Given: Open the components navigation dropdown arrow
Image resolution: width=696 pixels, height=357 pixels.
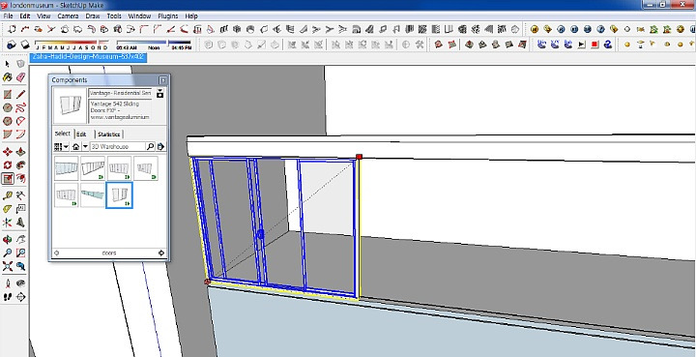Looking at the screenshot, I should coord(85,146).
